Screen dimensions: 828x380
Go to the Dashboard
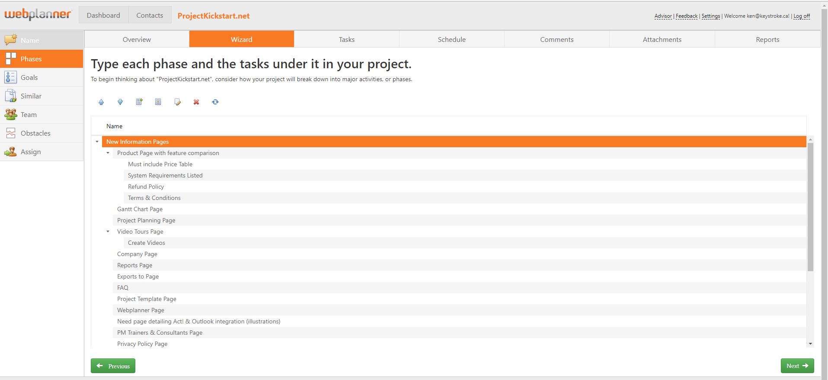click(103, 15)
